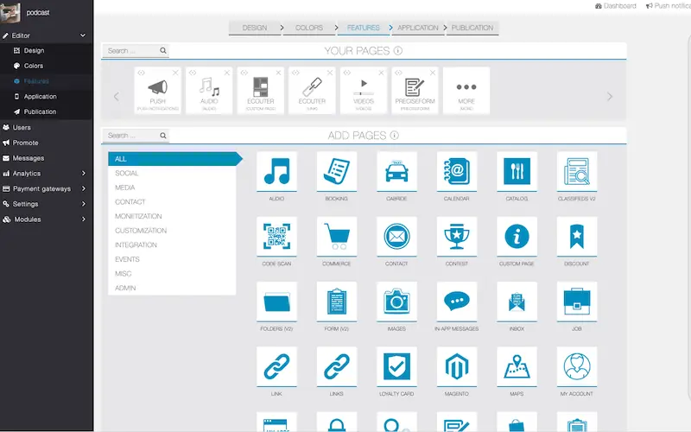Add the Images camera feature
This screenshot has width=691, height=432.
396,302
